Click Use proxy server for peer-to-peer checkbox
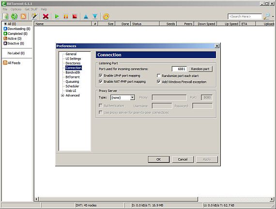Viewport: 276px width, 209px height. pyautogui.click(x=101, y=112)
